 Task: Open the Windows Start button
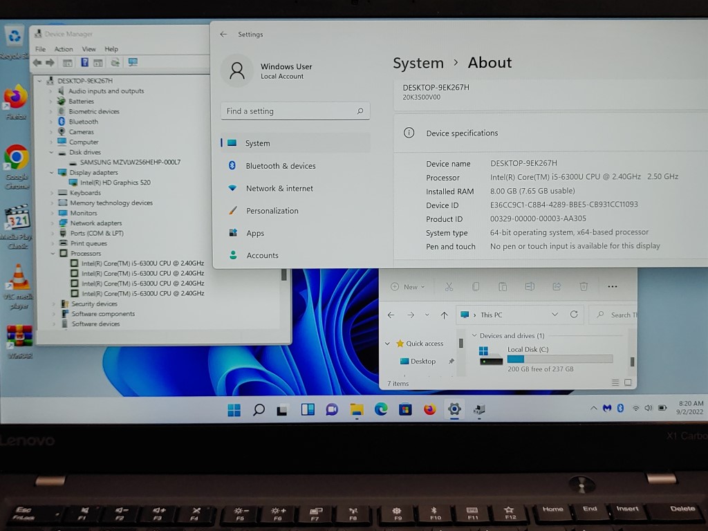point(234,410)
